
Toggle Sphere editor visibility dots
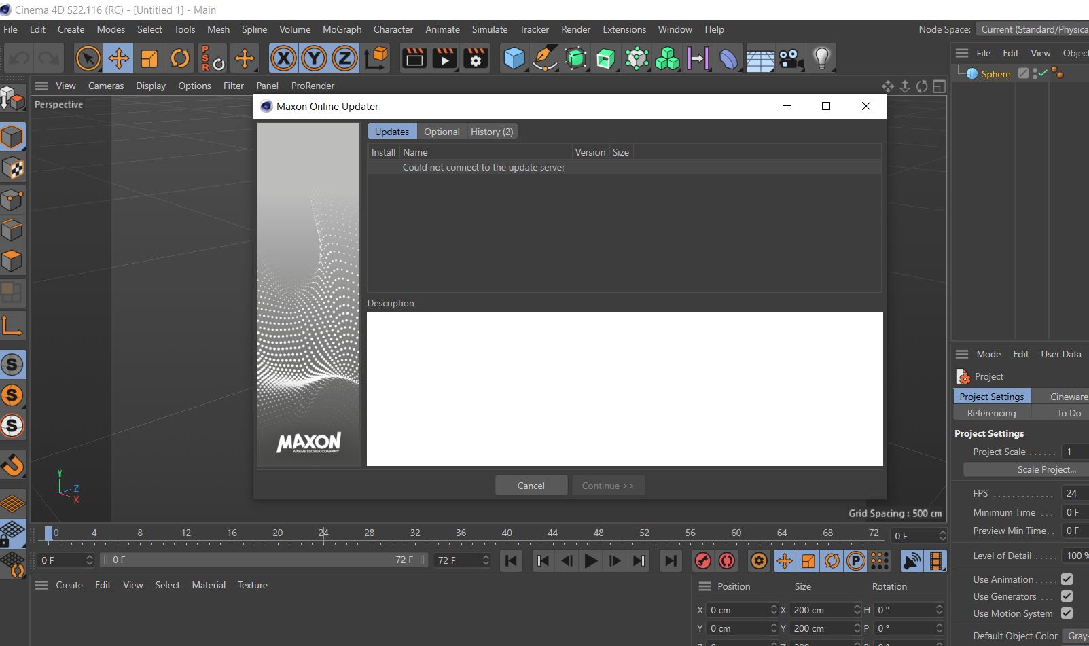(x=1034, y=73)
